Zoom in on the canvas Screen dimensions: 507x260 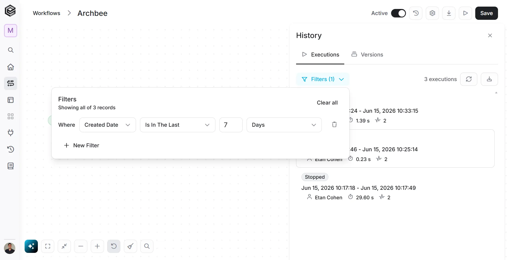[97, 246]
